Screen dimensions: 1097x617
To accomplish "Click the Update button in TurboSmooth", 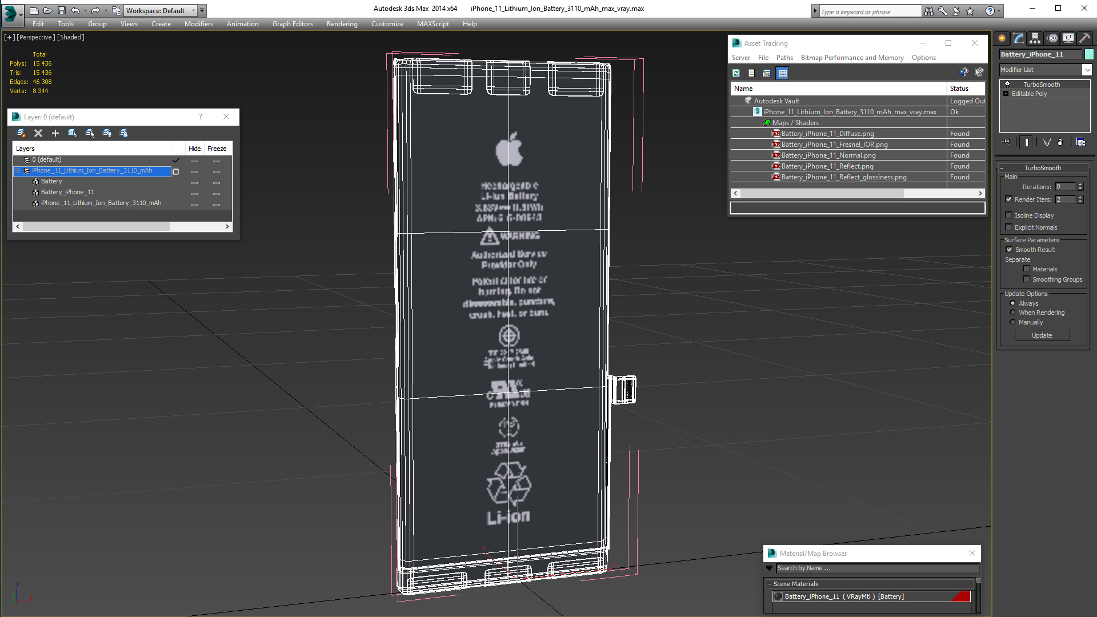I will 1042,335.
